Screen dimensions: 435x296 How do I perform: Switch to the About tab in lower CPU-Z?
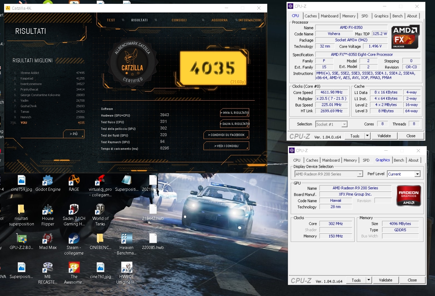[413, 160]
